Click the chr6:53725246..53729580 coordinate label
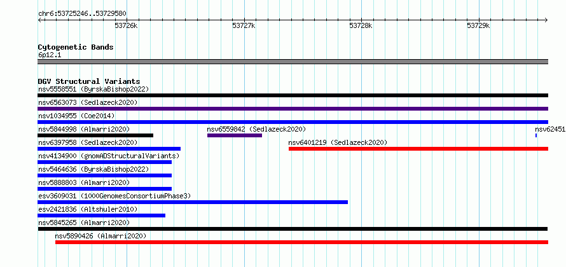 pyautogui.click(x=82, y=14)
